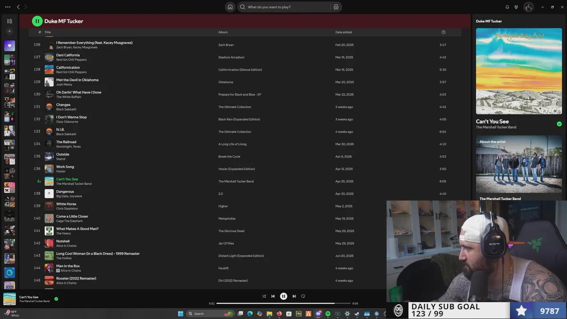
Task: Sort by the # column header
Action: pyautogui.click(x=39, y=32)
